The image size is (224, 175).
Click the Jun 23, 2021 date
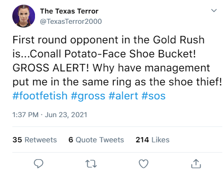tap(66, 115)
